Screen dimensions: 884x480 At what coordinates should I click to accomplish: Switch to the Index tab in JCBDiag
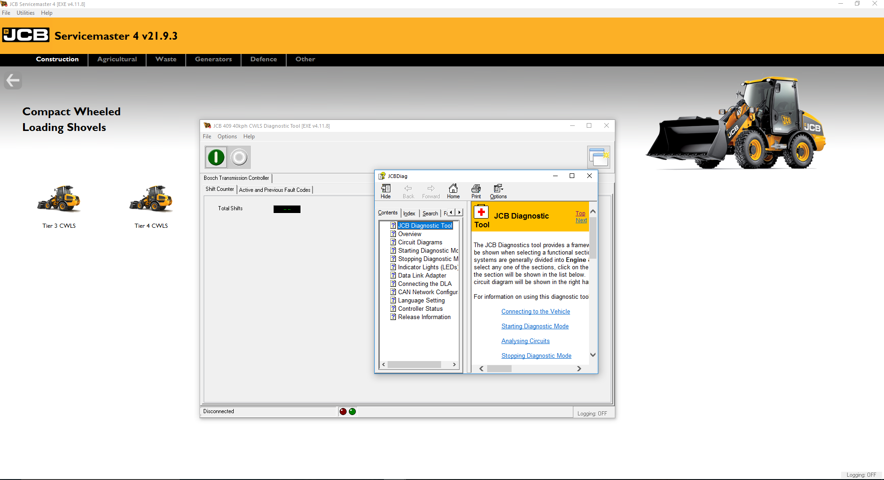click(x=409, y=213)
